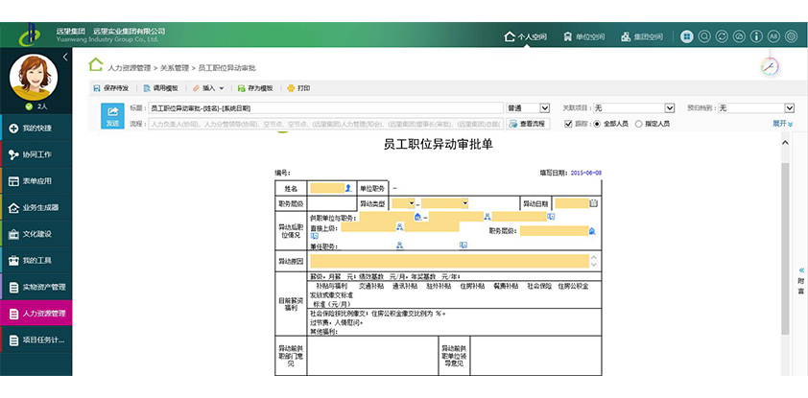The image size is (808, 398).
Task: Click company logo in header
Action: tap(30, 35)
